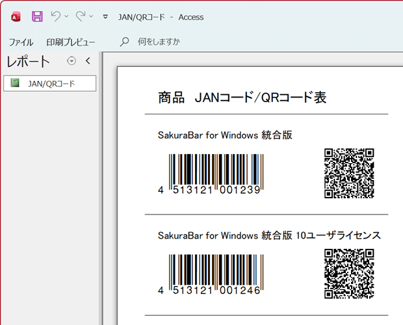Click the QR code for SakuraBar 統合版

[x=349, y=173]
